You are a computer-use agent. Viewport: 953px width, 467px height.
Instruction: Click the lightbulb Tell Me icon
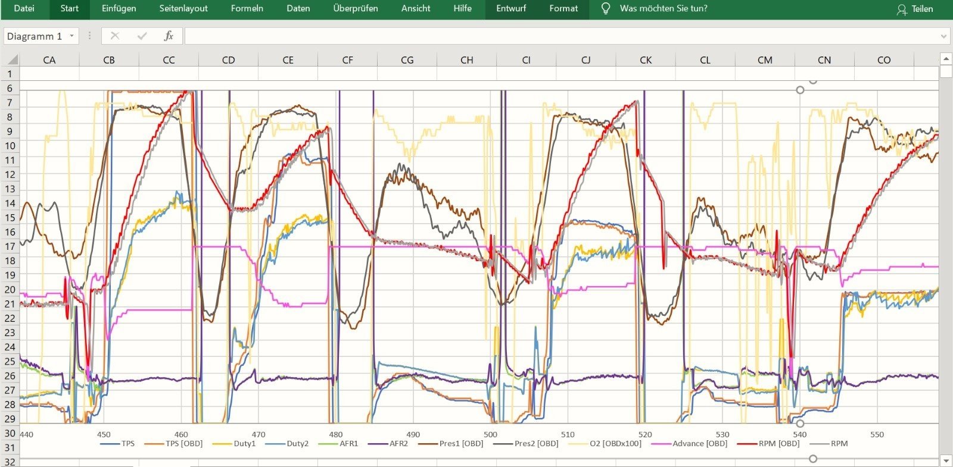click(606, 8)
